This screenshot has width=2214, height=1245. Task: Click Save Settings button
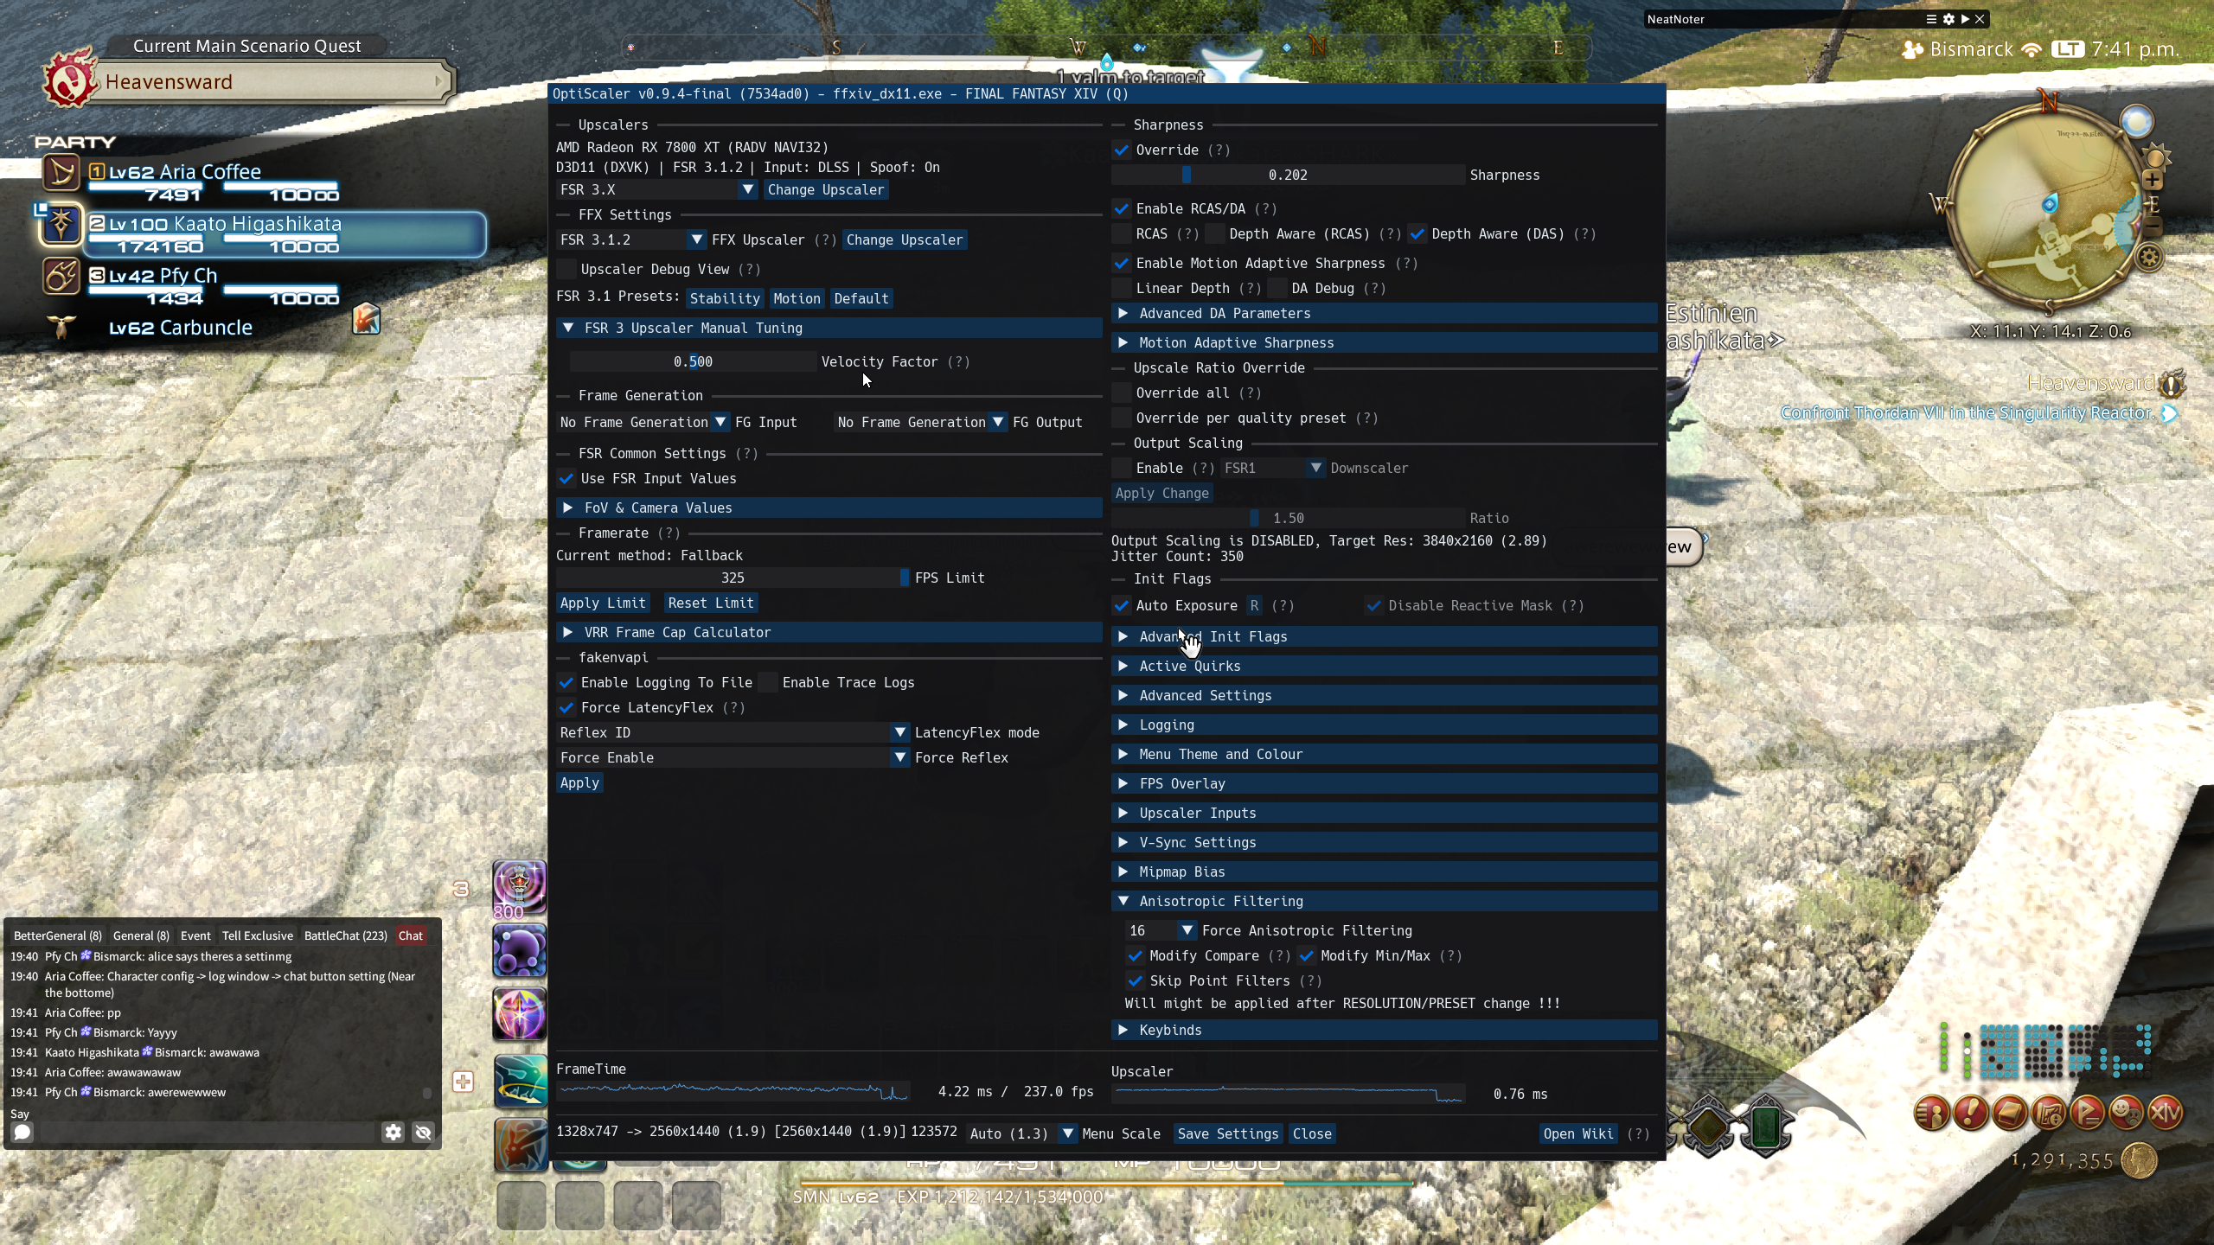[x=1228, y=1134]
